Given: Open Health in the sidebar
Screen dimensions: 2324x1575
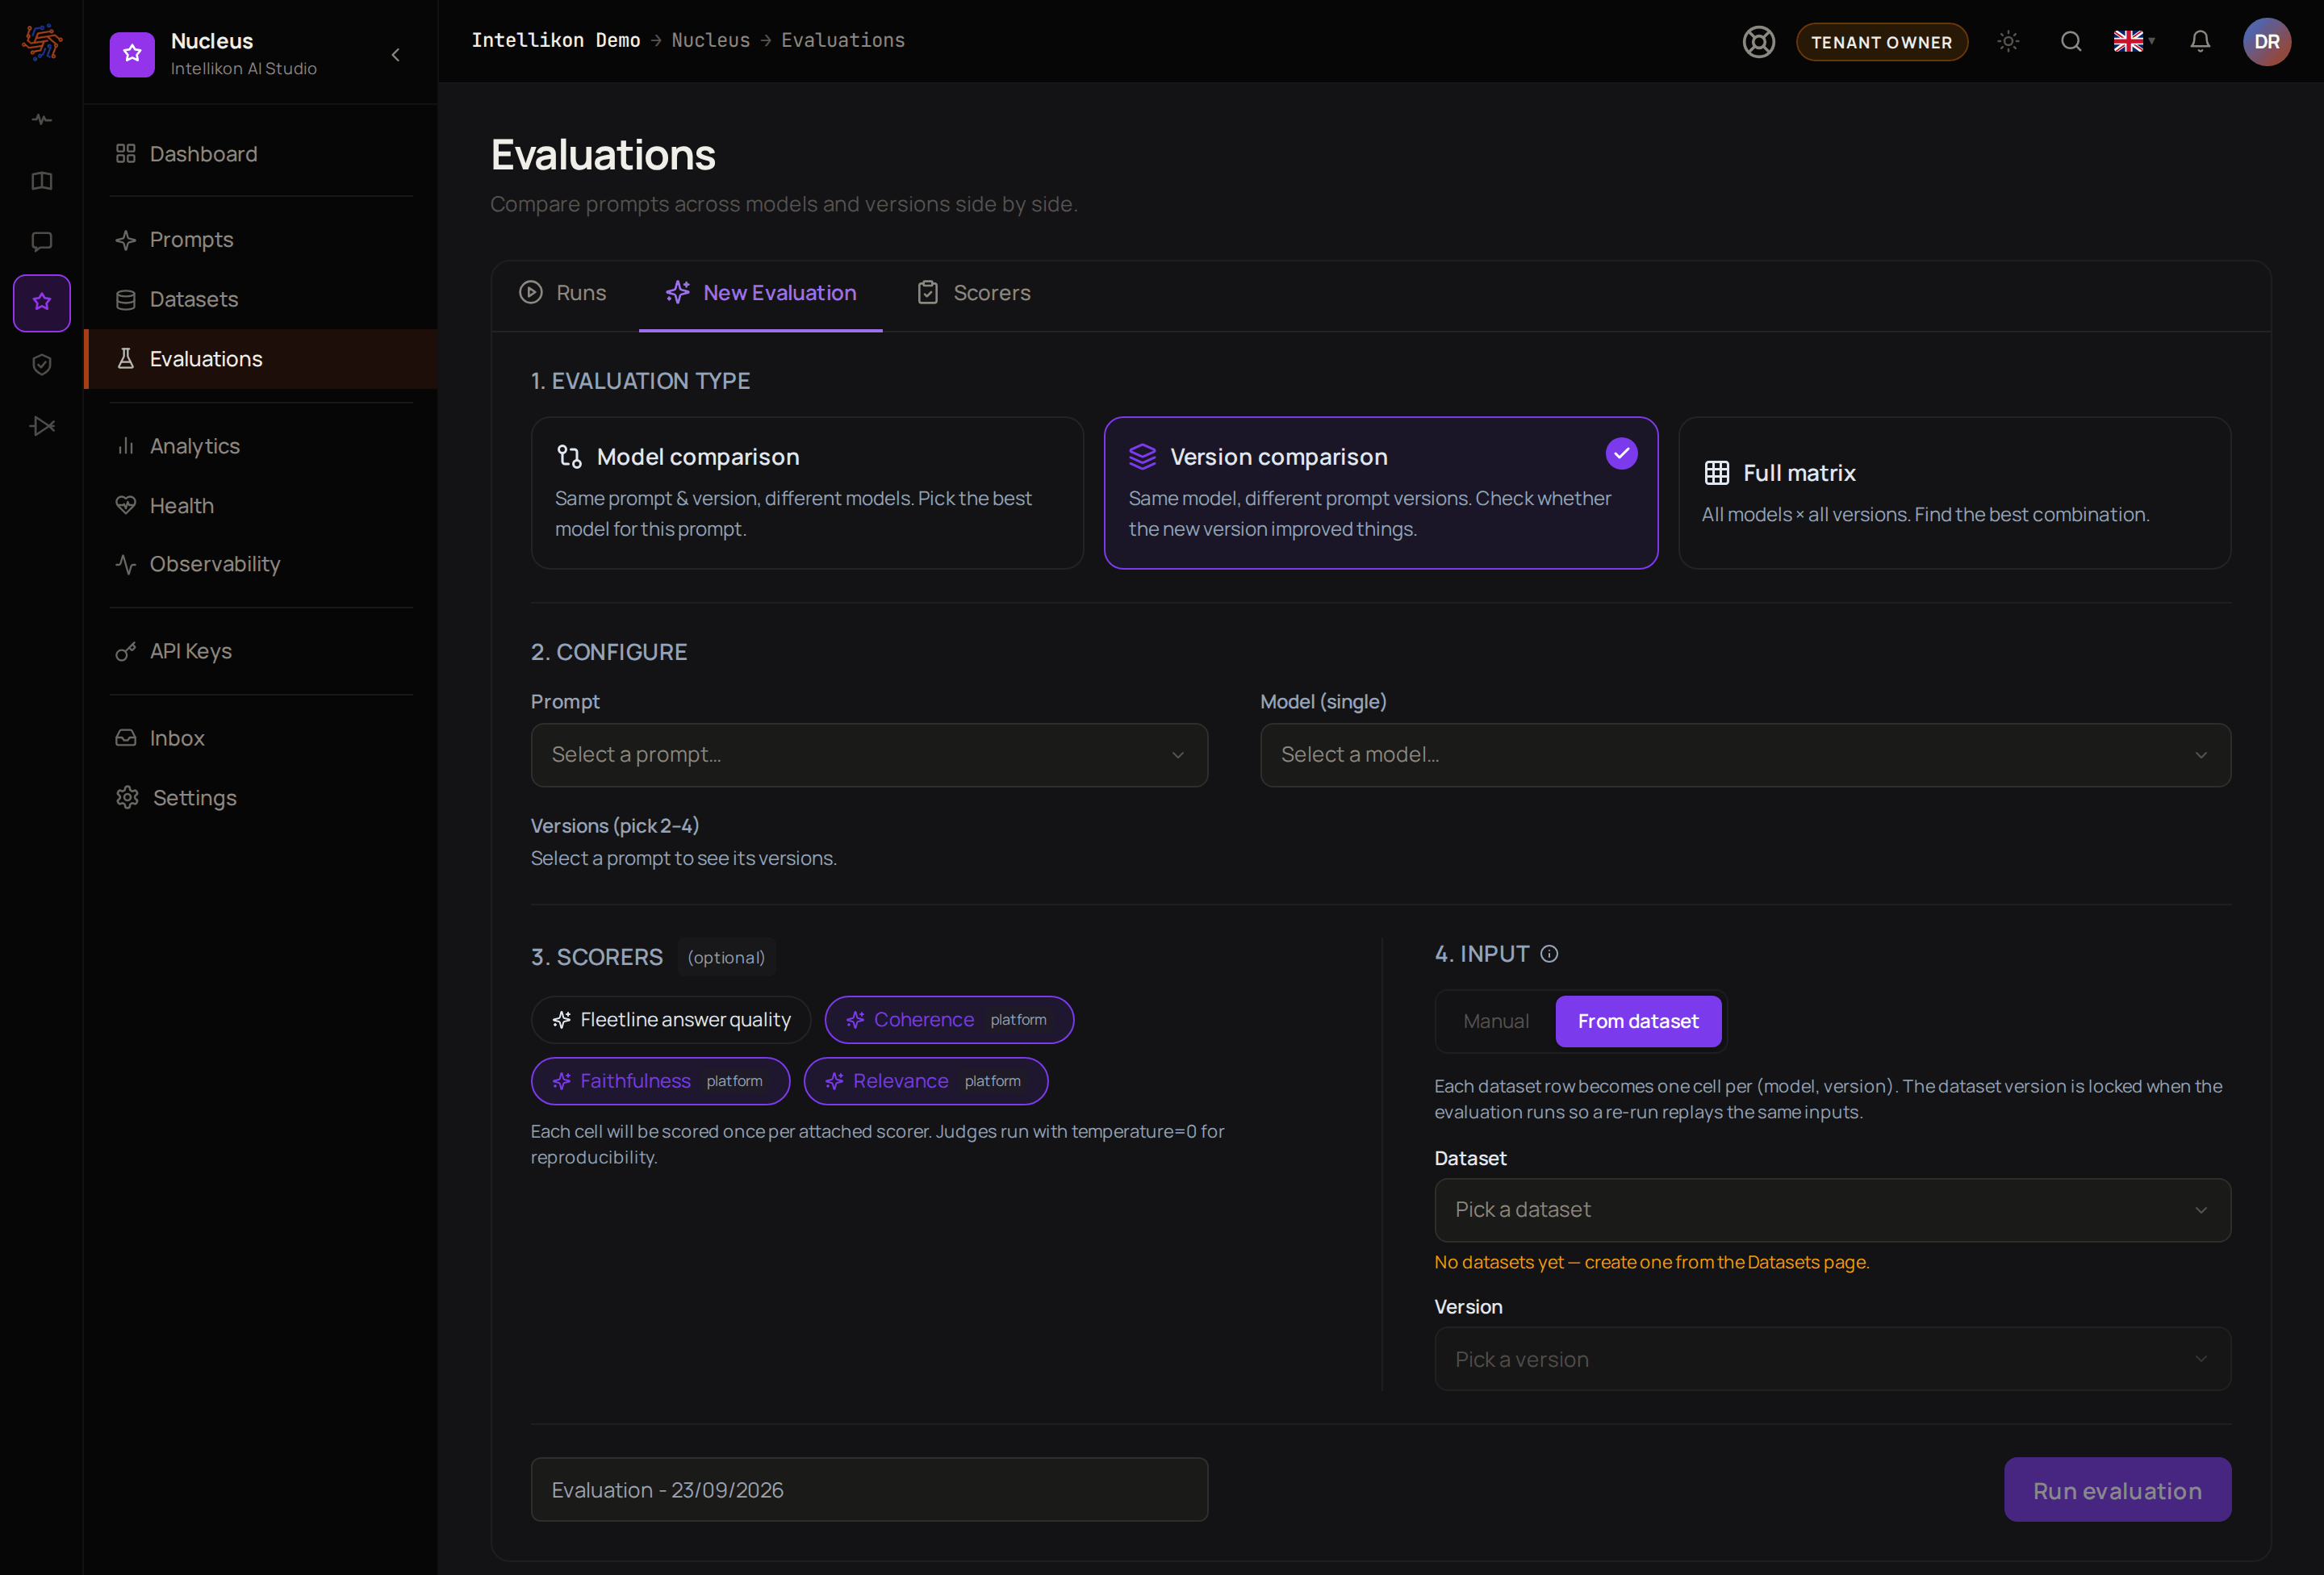Looking at the screenshot, I should (x=261, y=506).
